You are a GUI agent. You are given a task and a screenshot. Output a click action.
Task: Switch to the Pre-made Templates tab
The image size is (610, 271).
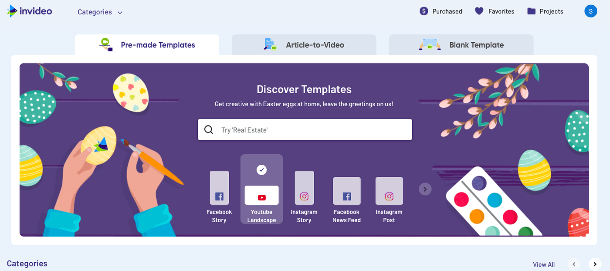point(147,45)
